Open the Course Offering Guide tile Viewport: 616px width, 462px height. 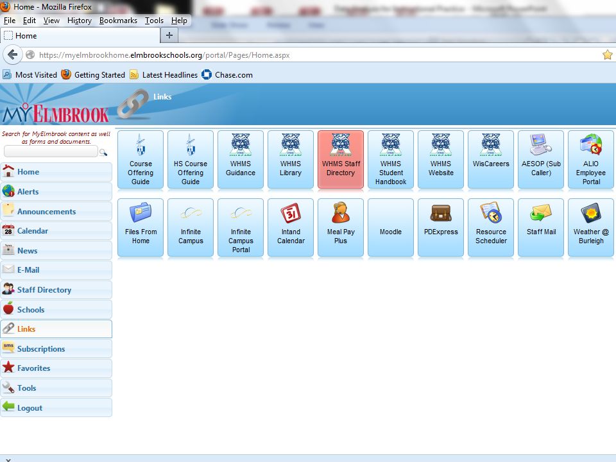click(141, 160)
